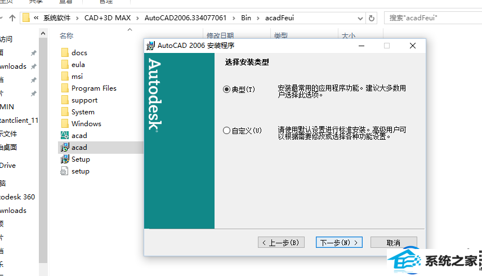
Task: Open the address bar history dropdown arrow
Action: (x=360, y=19)
